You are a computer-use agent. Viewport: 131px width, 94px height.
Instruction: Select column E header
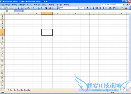(47, 14)
